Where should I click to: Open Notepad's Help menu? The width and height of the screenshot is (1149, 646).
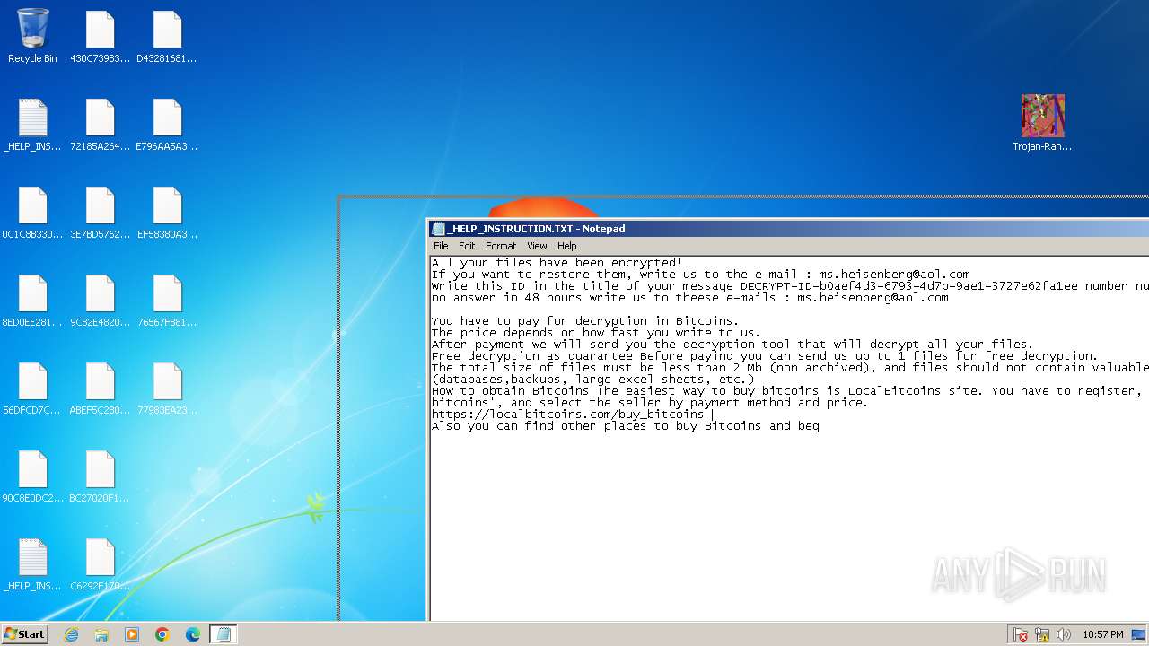(x=566, y=246)
